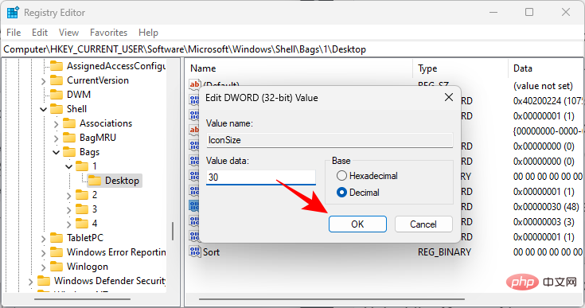The height and width of the screenshot is (308, 585).
Task: Click the IconSize value name field
Action: (x=330, y=140)
